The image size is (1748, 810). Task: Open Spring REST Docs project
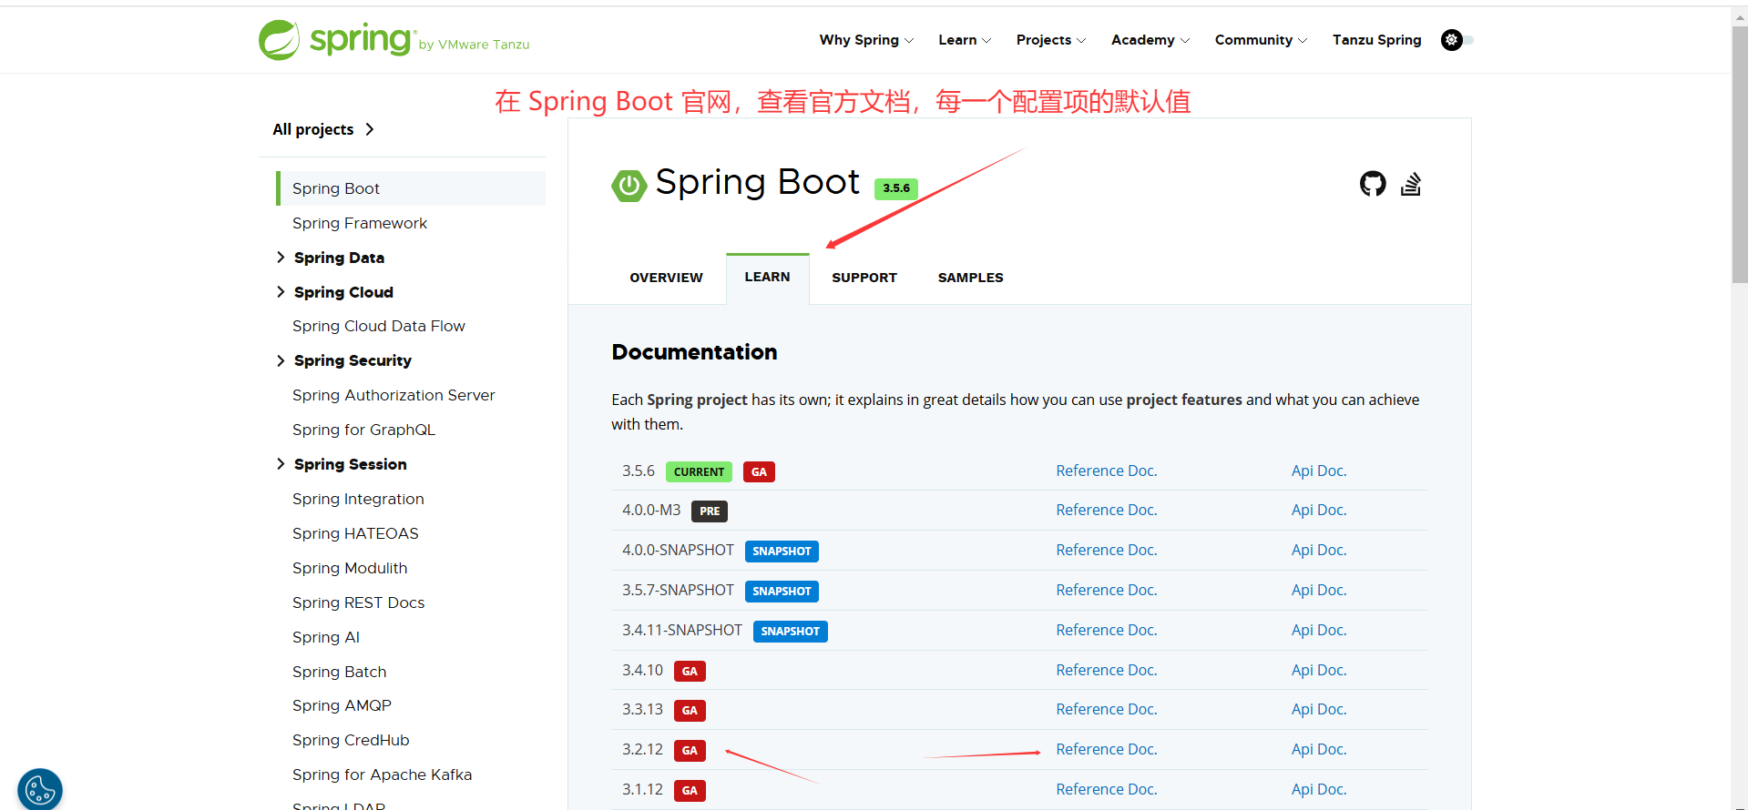[358, 602]
